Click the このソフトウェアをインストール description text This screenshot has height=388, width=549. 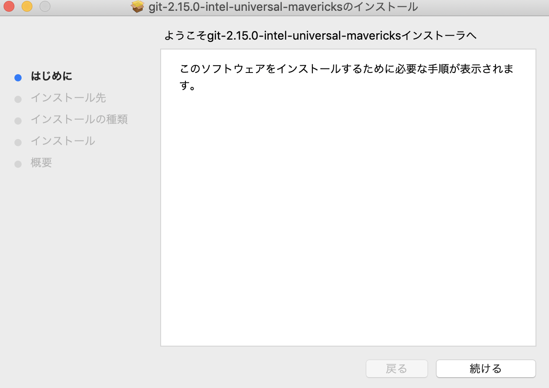346,77
